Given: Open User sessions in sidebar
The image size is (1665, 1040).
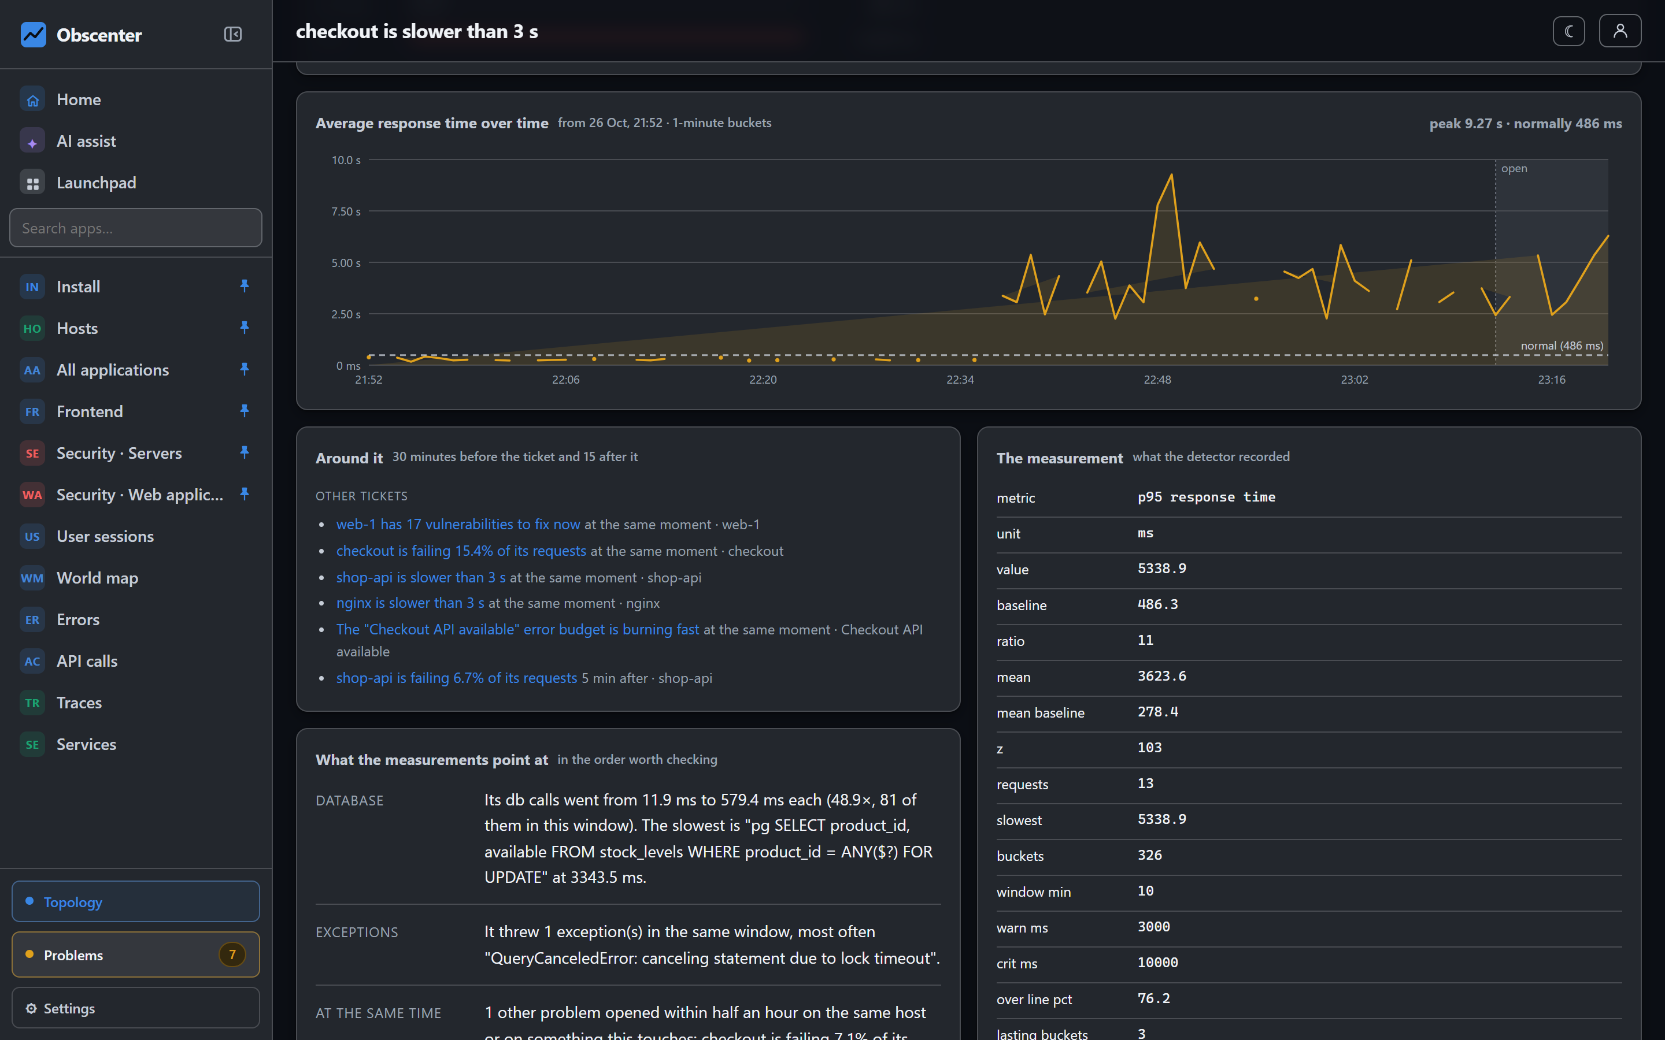Looking at the screenshot, I should click(135, 537).
